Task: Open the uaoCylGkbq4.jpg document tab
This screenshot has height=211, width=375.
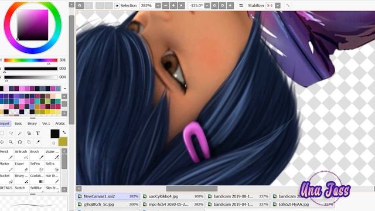Action: point(173,196)
